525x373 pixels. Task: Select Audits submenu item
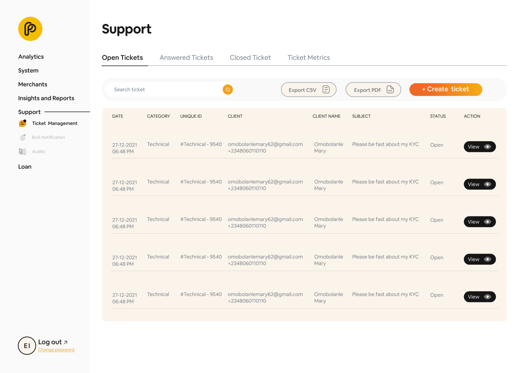39,152
